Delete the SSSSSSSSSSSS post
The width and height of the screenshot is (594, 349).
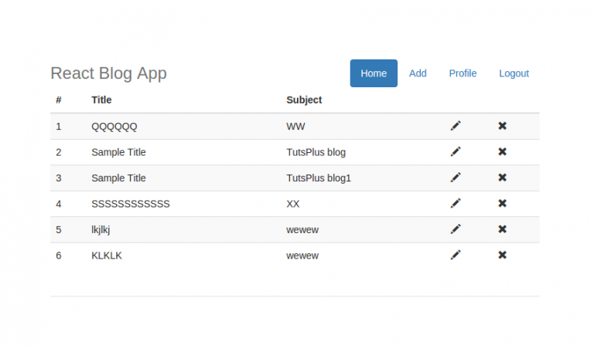click(502, 203)
